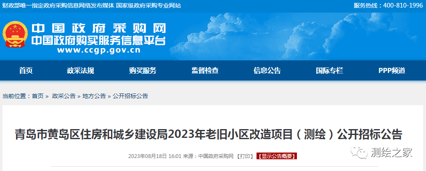Navigate to 公开招标公告 breadcrumb link
This screenshot has width=426, height=171.
130,96
